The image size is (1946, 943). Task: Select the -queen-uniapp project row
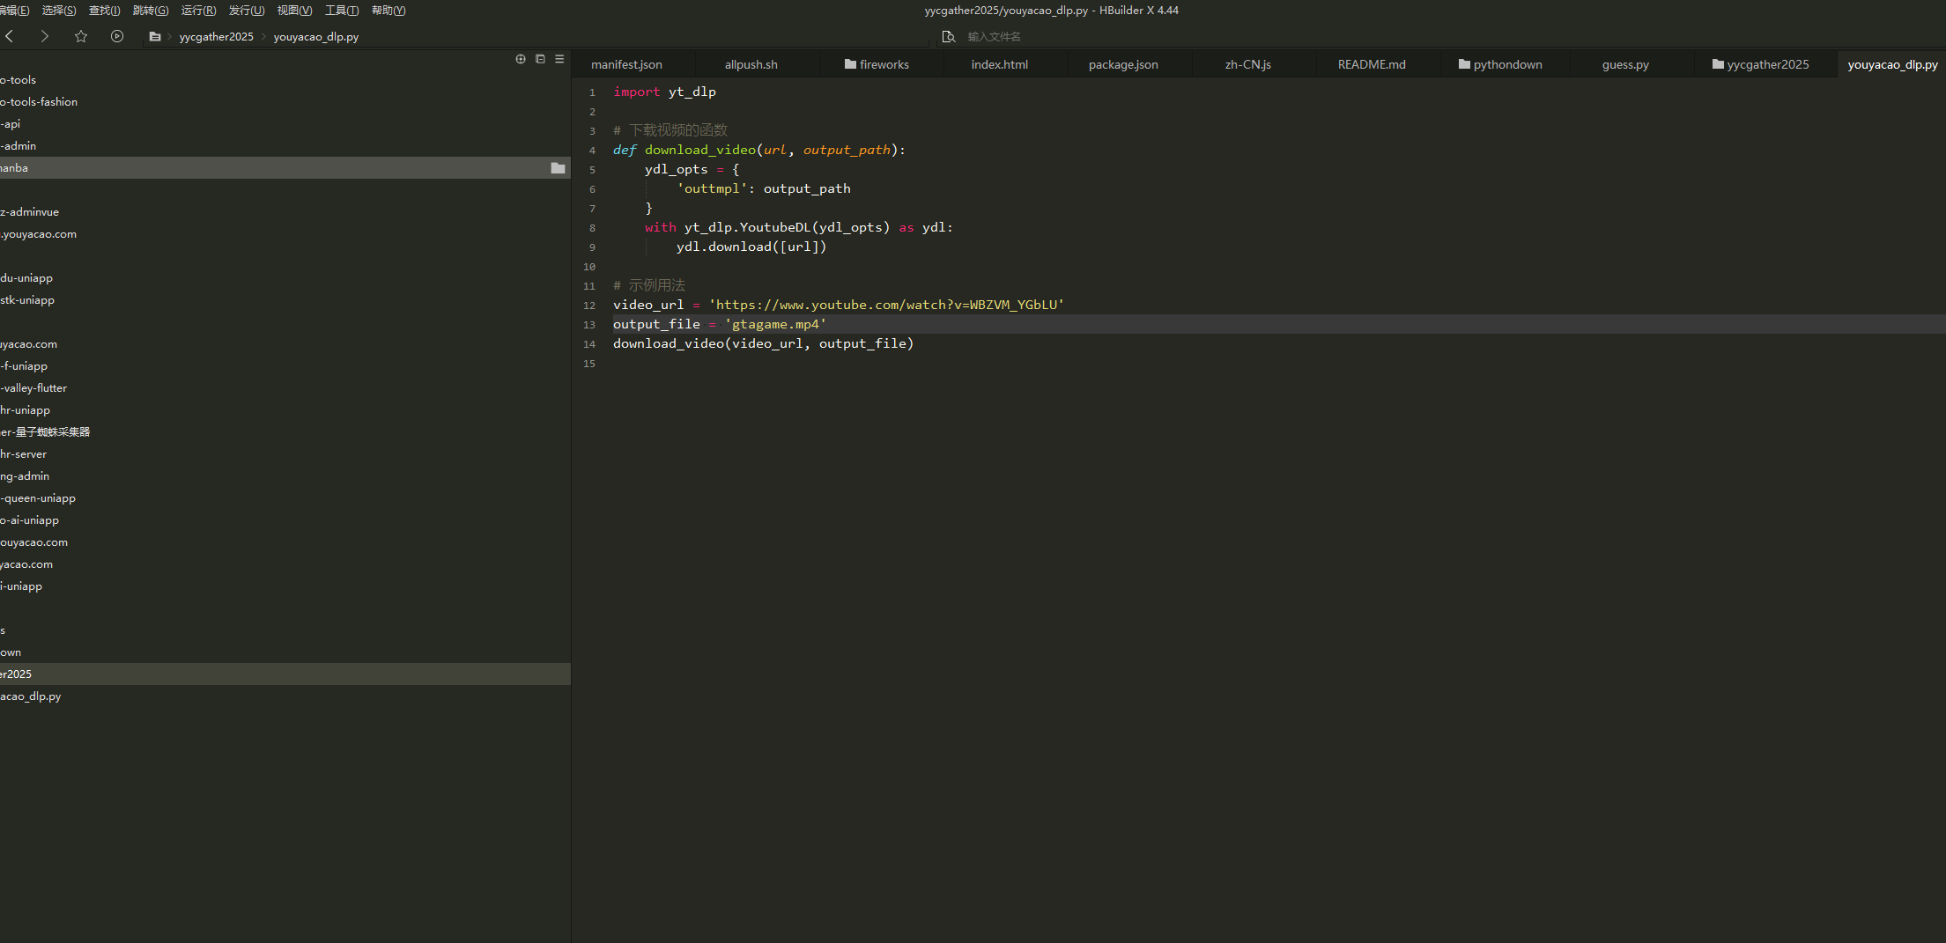click(285, 498)
